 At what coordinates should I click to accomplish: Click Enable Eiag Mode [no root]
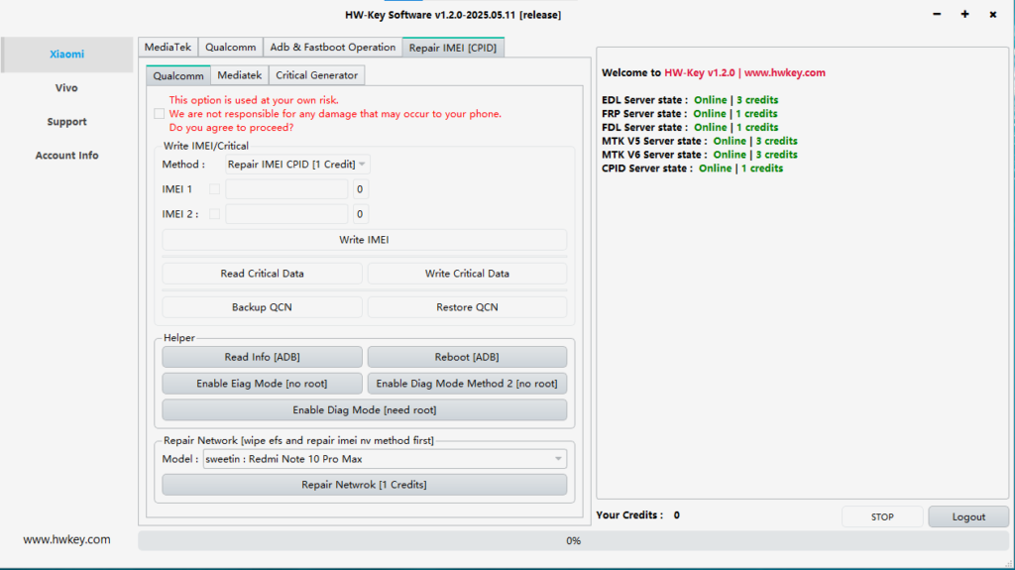coord(262,384)
